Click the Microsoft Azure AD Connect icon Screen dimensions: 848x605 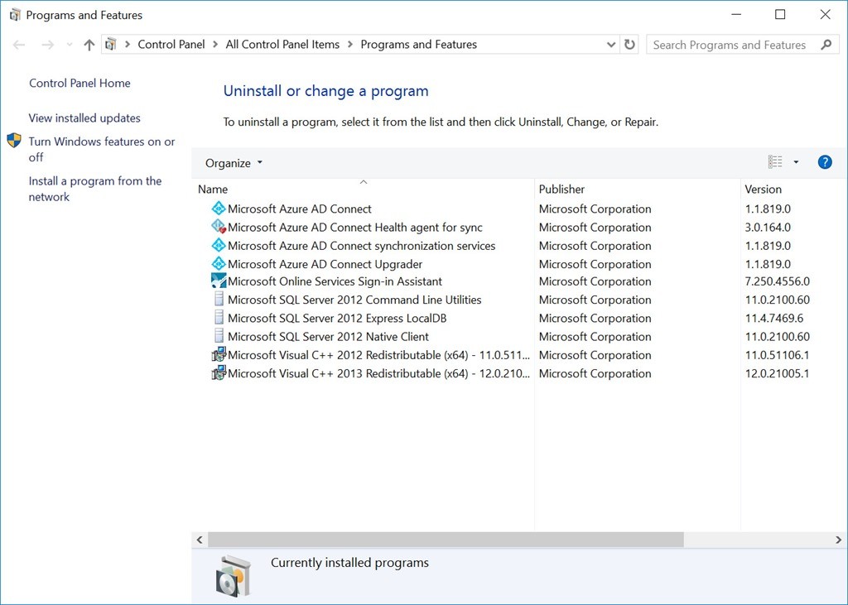219,209
